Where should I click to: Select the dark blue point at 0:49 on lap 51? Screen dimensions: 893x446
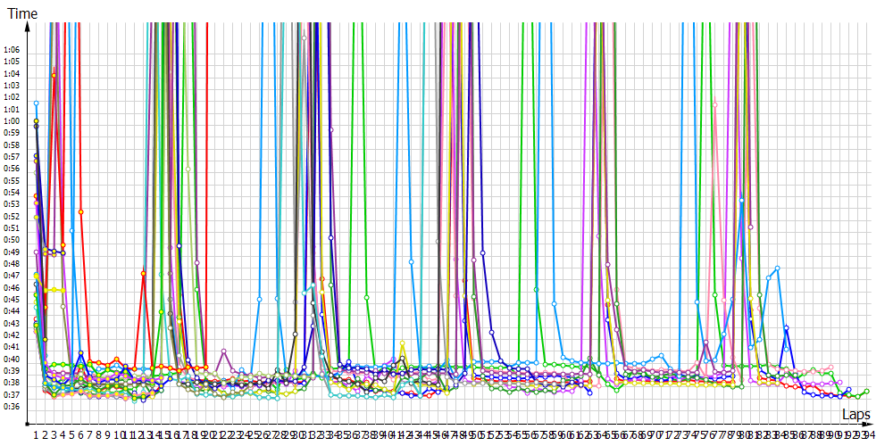tap(483, 252)
